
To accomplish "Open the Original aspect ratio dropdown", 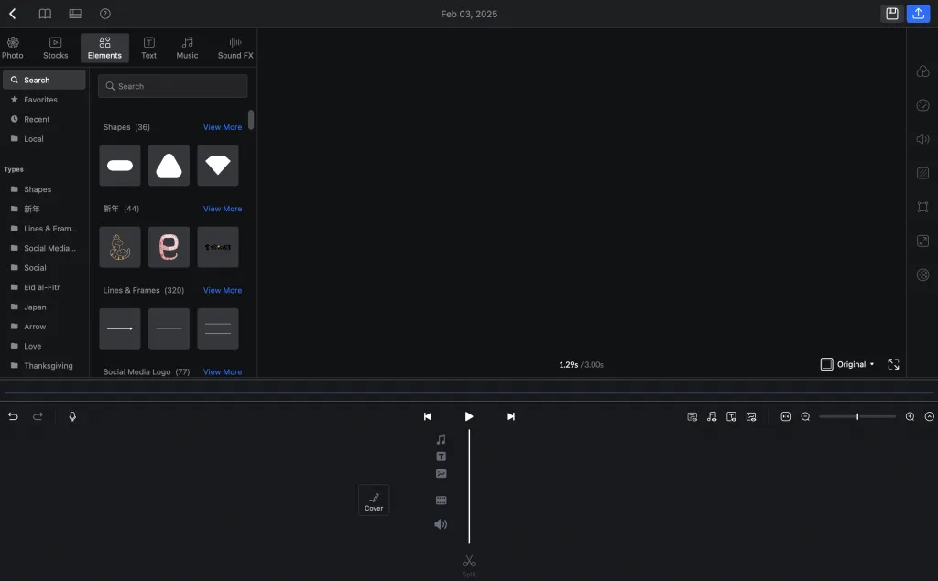I will 847,364.
